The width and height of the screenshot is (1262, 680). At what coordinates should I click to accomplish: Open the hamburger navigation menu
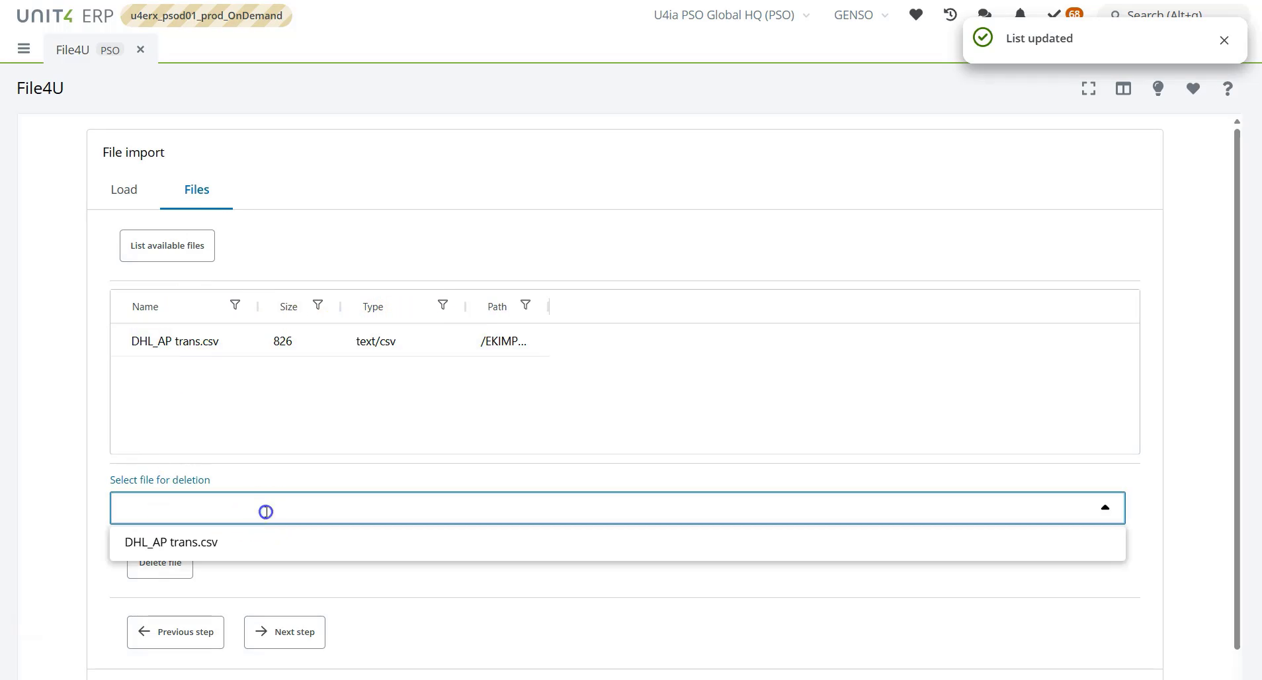click(x=24, y=48)
